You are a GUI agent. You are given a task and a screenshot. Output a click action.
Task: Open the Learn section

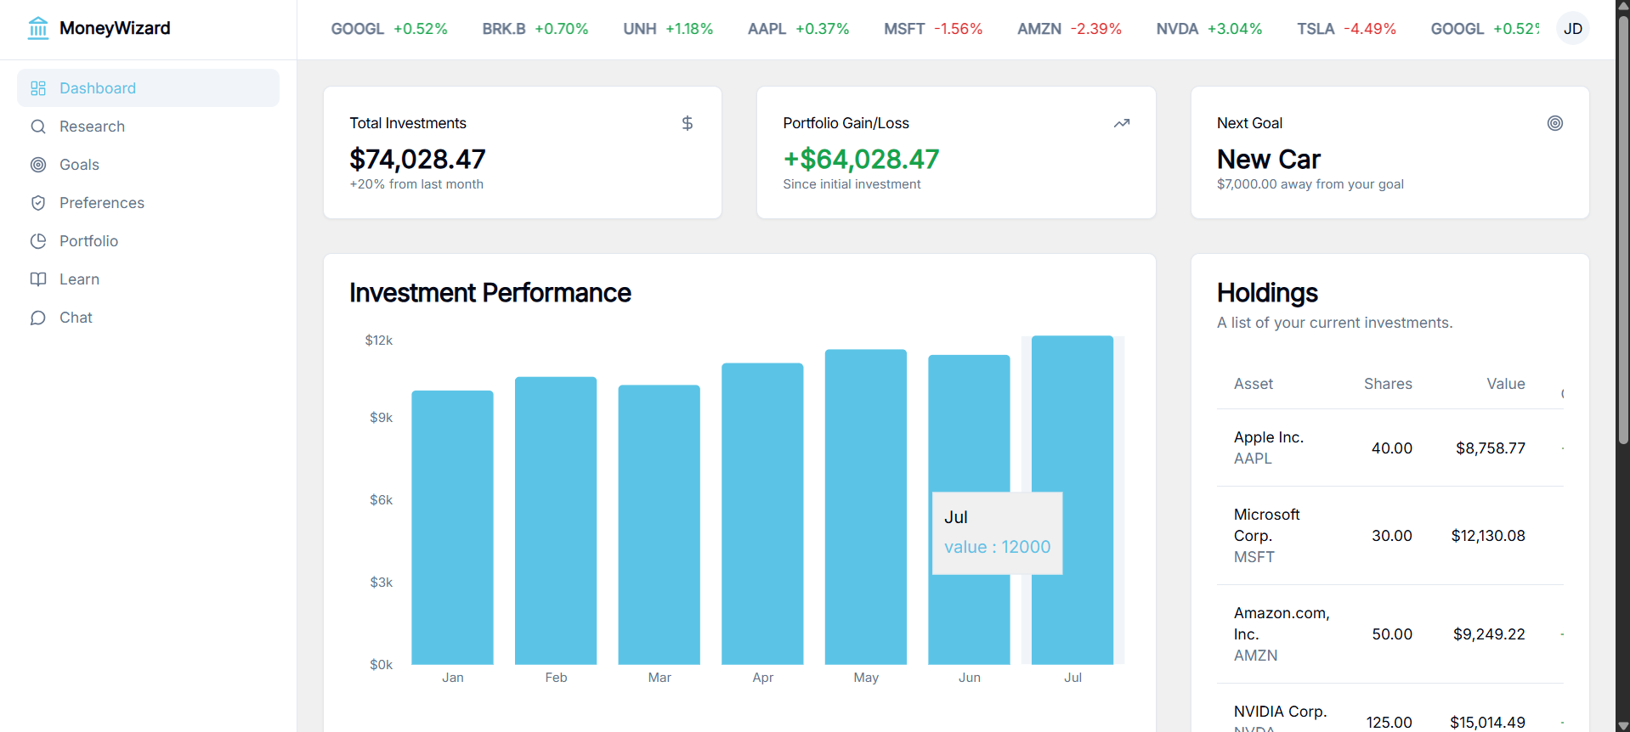click(148, 279)
